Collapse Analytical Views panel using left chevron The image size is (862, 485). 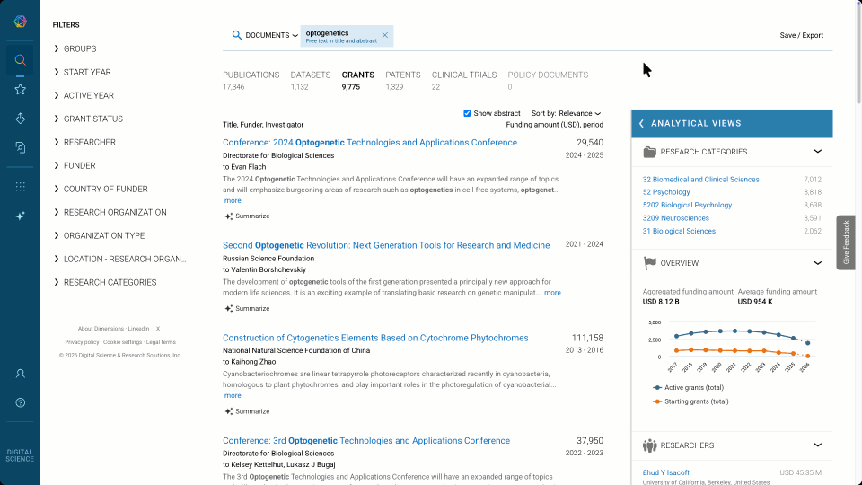coord(641,124)
